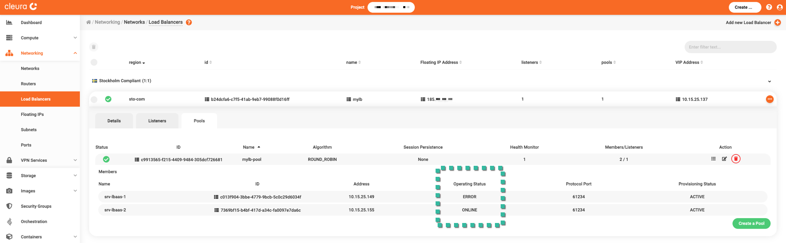
Task: Click member name srv-lbaas-1
Action: (115, 197)
